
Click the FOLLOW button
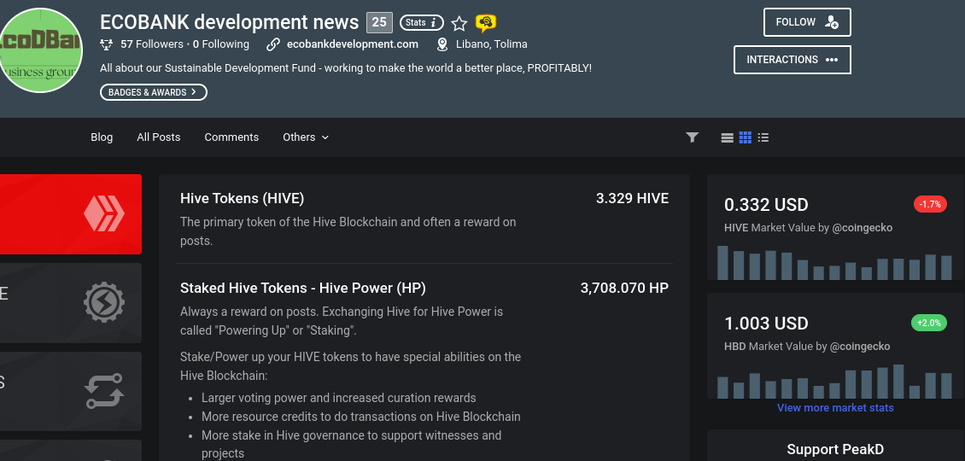[x=807, y=22]
